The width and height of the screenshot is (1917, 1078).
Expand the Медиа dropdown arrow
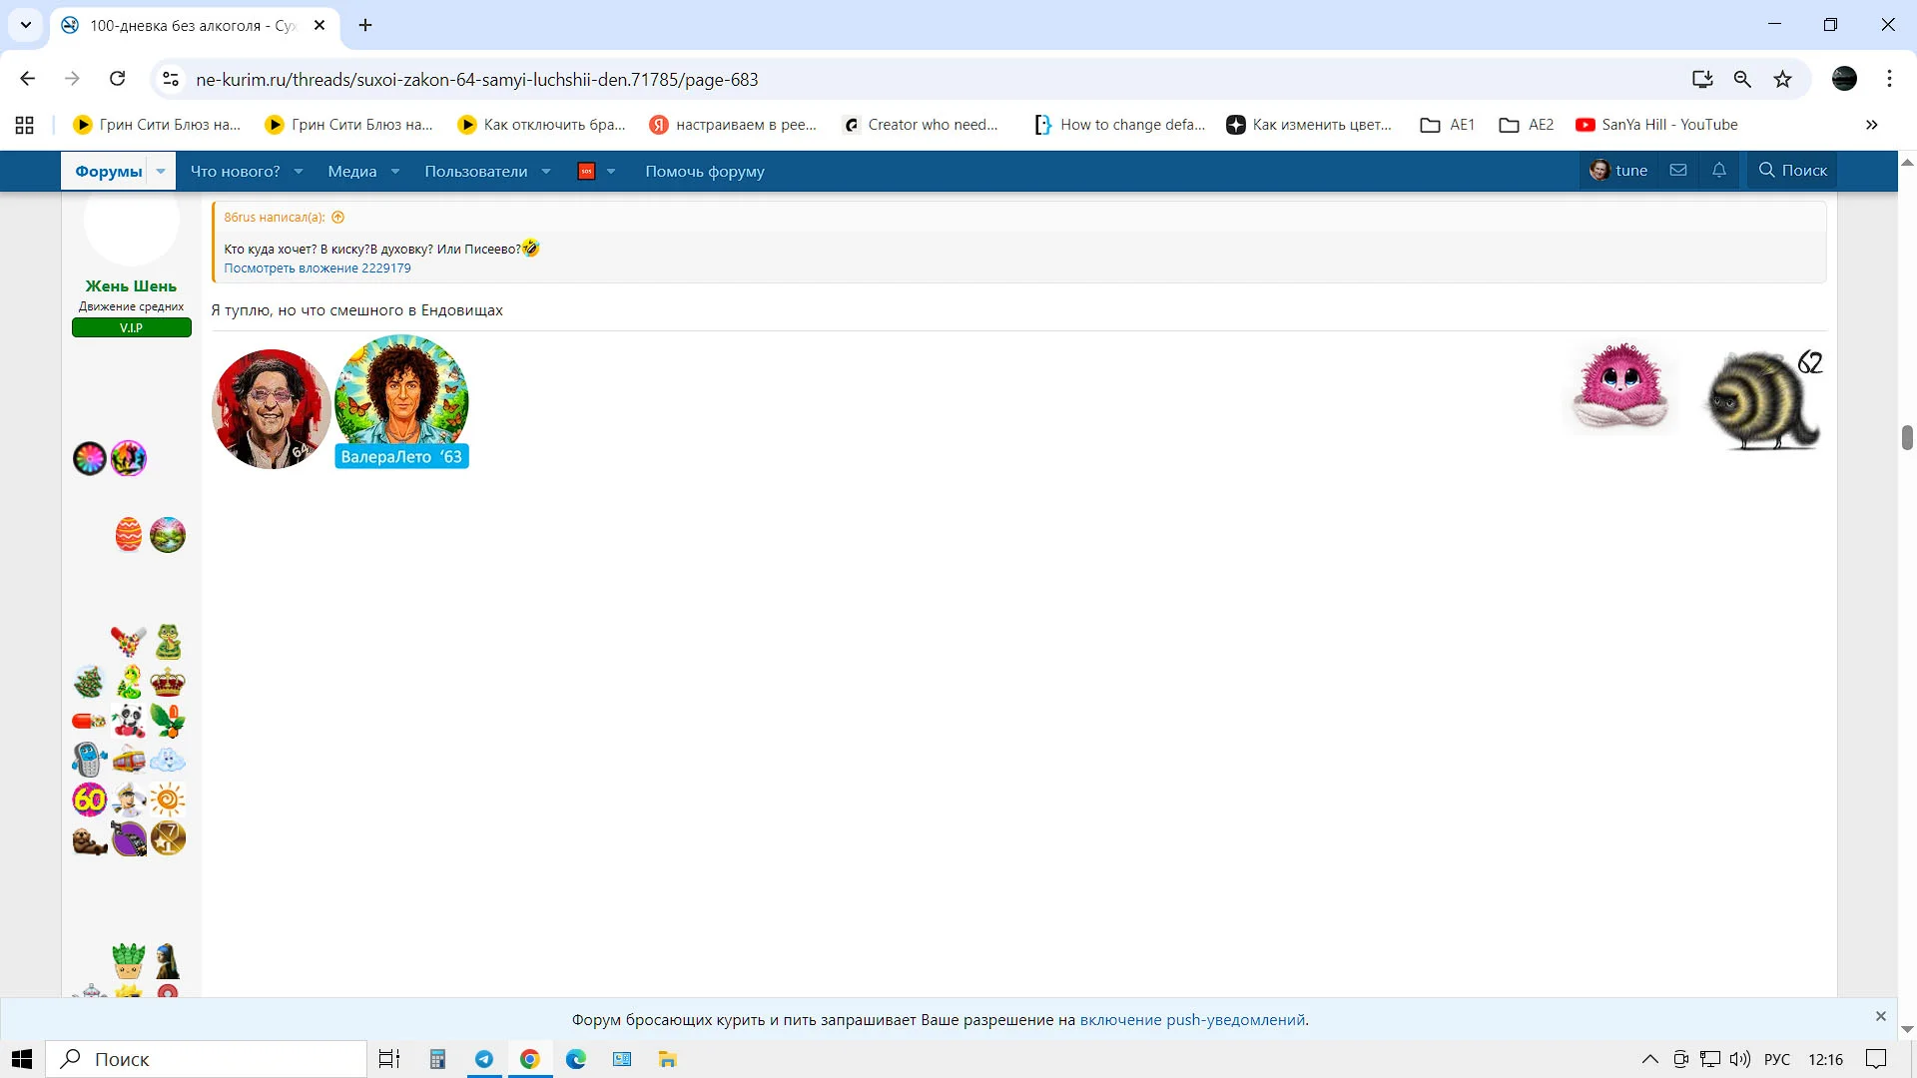(395, 172)
